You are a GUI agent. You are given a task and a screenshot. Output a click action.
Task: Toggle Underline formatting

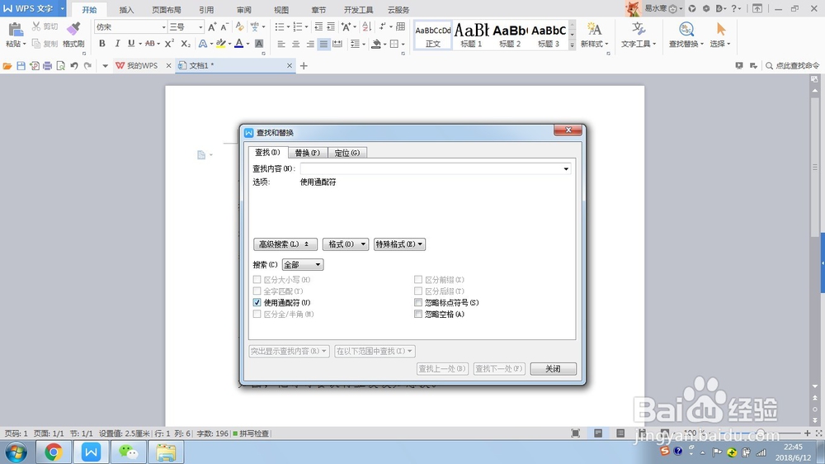coord(131,44)
